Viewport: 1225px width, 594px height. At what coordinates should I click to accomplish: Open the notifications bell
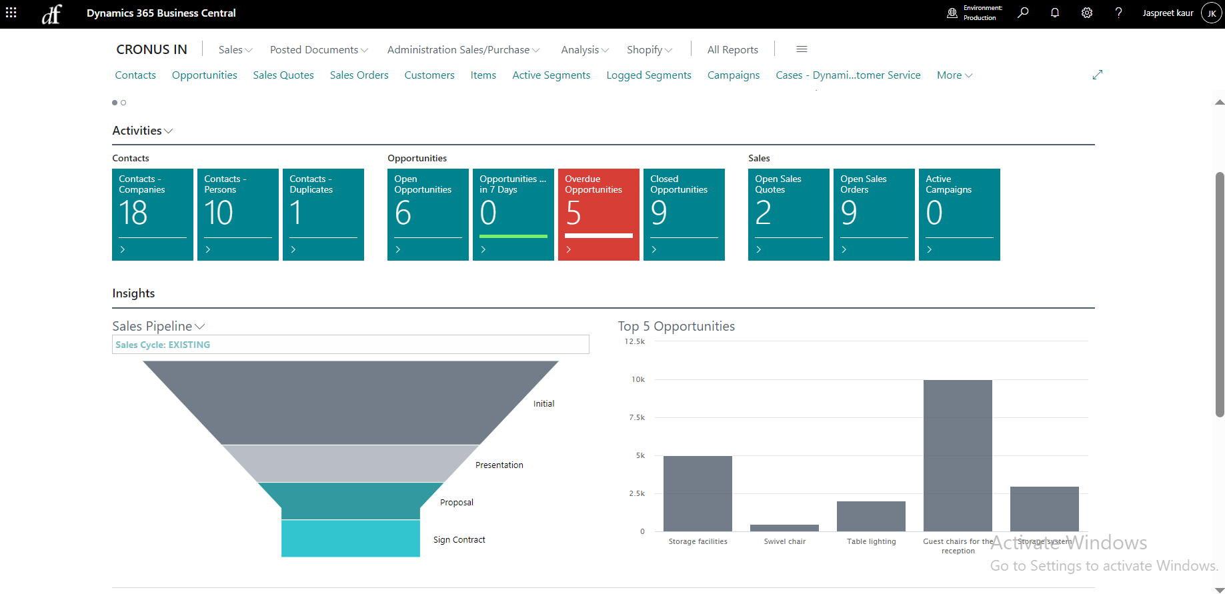(x=1055, y=13)
